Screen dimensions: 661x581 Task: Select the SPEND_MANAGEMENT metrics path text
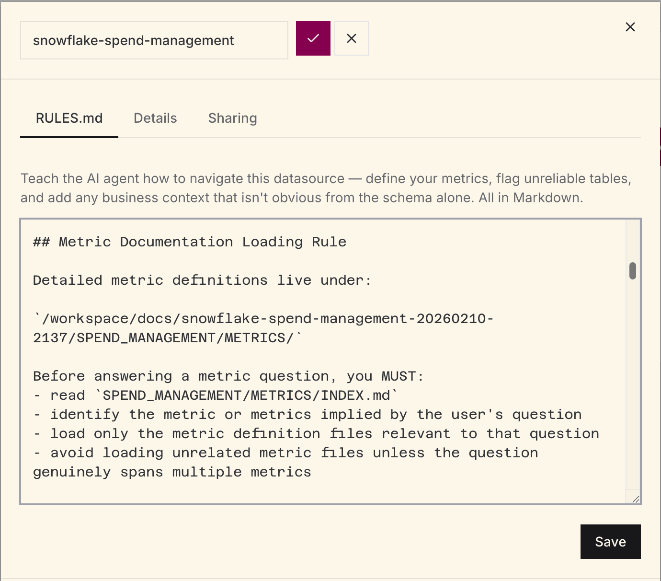click(x=262, y=328)
